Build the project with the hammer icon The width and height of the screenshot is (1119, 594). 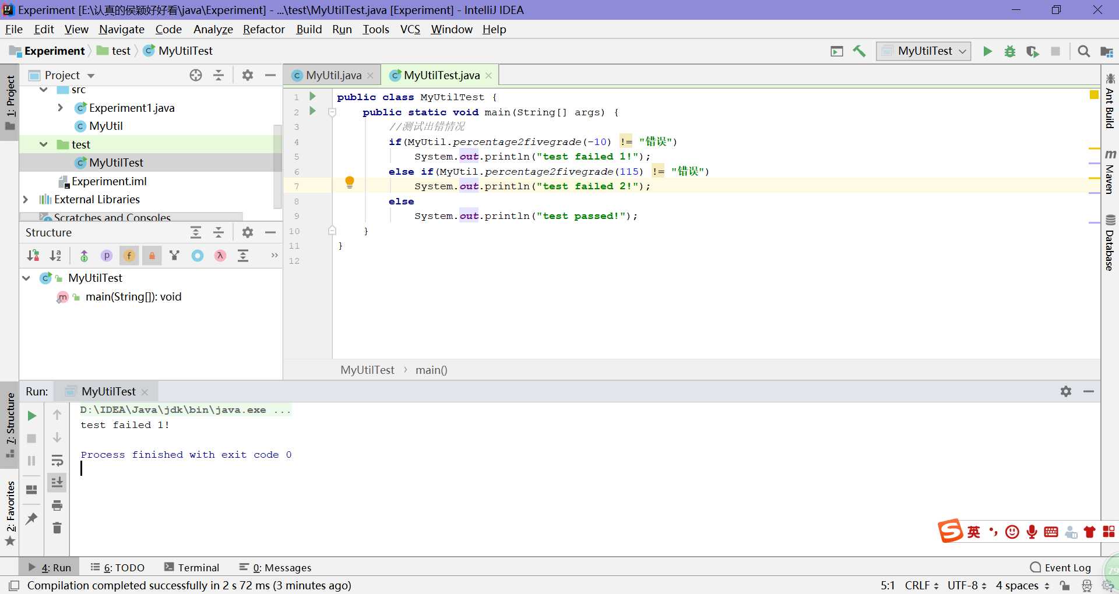pos(859,51)
